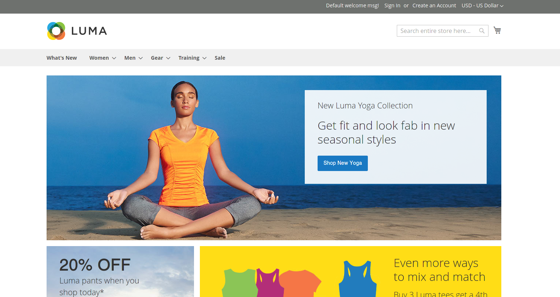Expand the Gear menu chevron
This screenshot has height=297, width=560.
168,58
